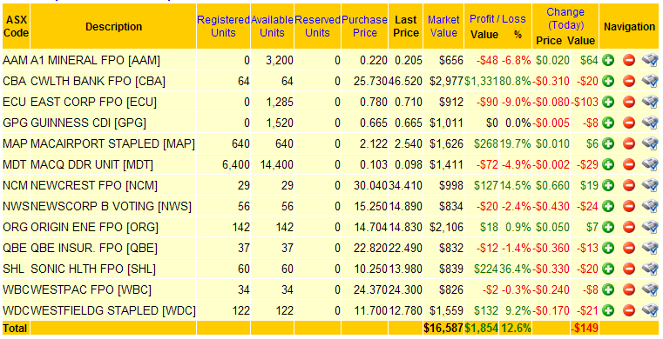Click green plus icon in NCM row
Screen dimensions: 663x339
point(608,185)
